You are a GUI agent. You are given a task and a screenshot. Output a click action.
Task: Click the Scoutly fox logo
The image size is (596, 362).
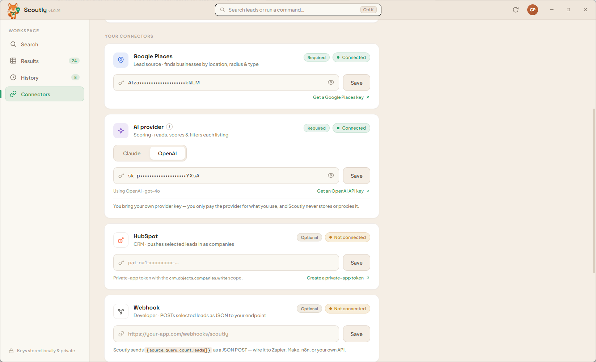(13, 10)
